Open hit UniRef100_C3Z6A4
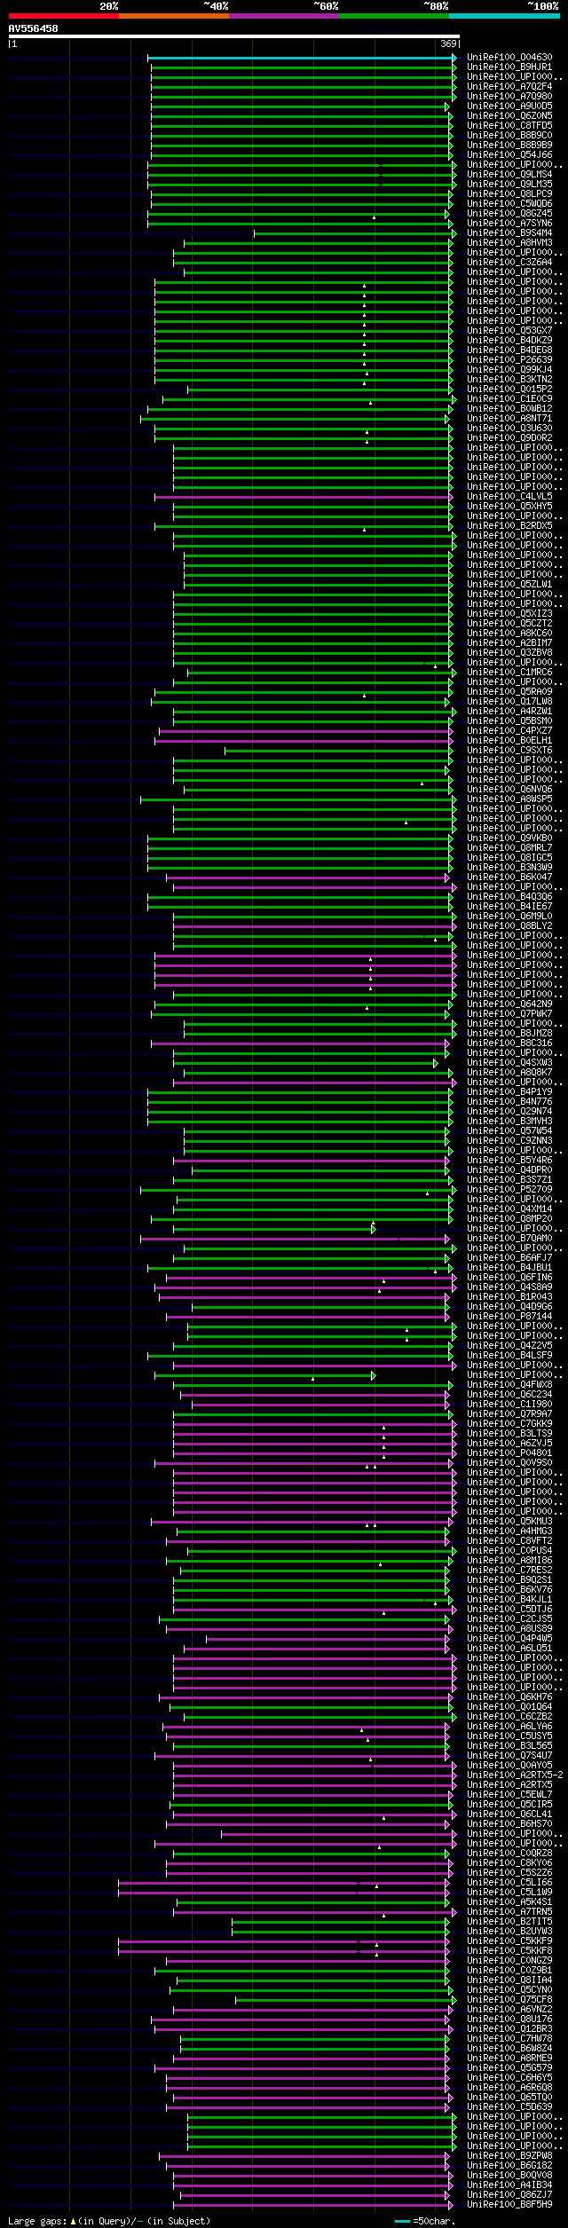 pos(509,263)
